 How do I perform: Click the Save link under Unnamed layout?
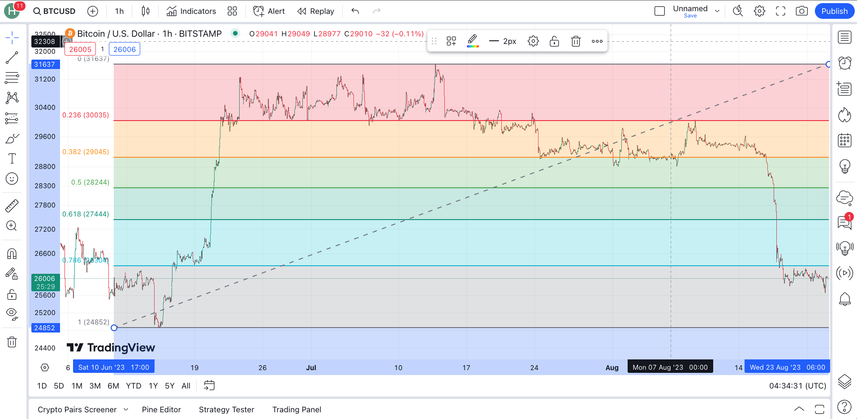pos(690,16)
